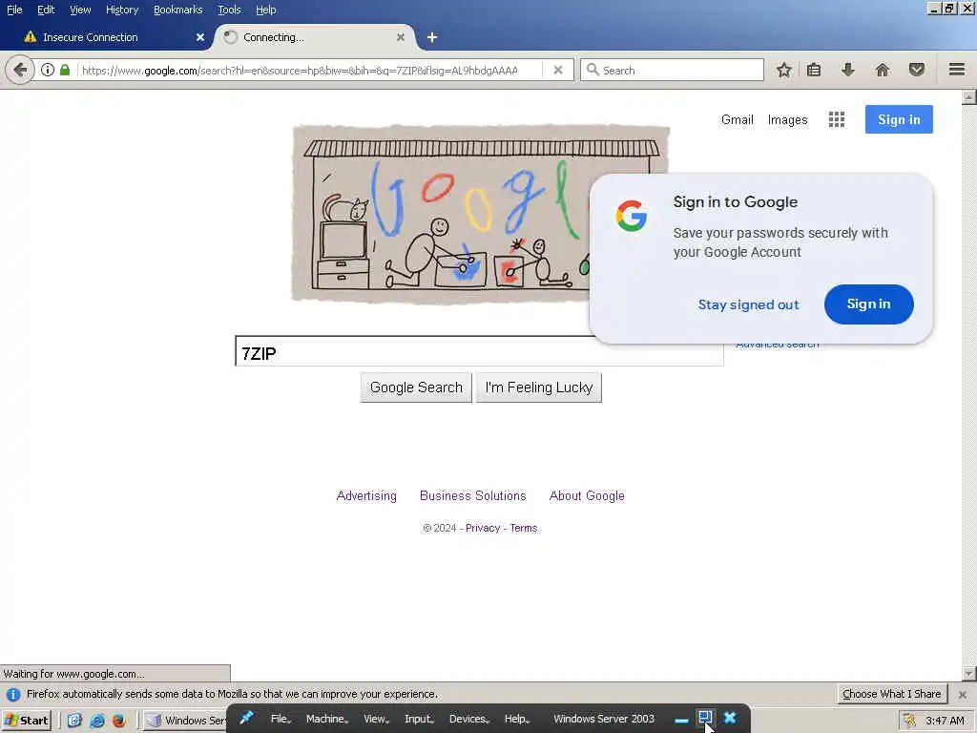Expand VirtualBox File dropdown menu

pyautogui.click(x=281, y=719)
